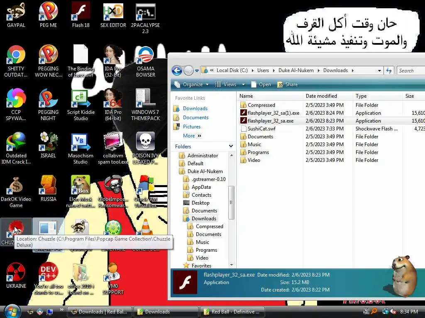The height and width of the screenshot is (318, 425).
Task: Select the Compressed folder in file list
Action: [261, 105]
